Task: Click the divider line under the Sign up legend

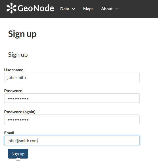Action: (x=72, y=59)
